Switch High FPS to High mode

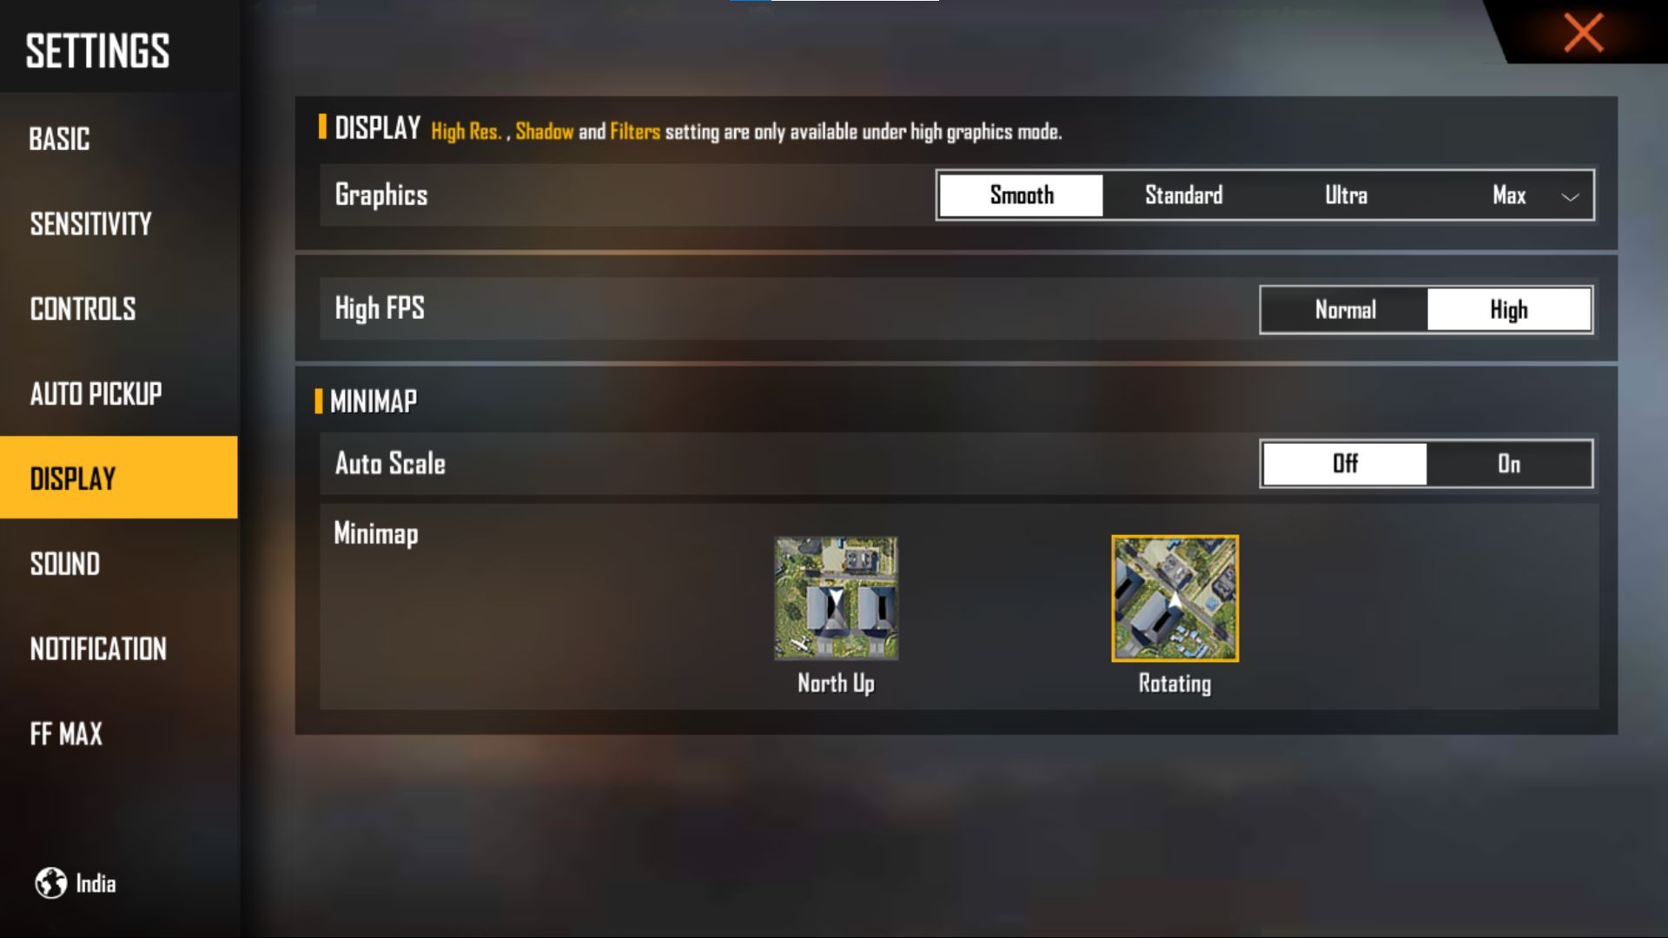(x=1507, y=309)
